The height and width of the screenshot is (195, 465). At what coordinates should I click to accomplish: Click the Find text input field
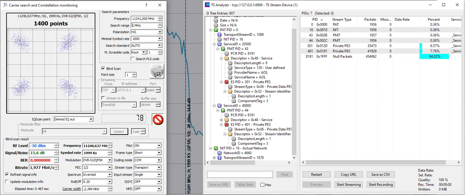(x=240, y=174)
